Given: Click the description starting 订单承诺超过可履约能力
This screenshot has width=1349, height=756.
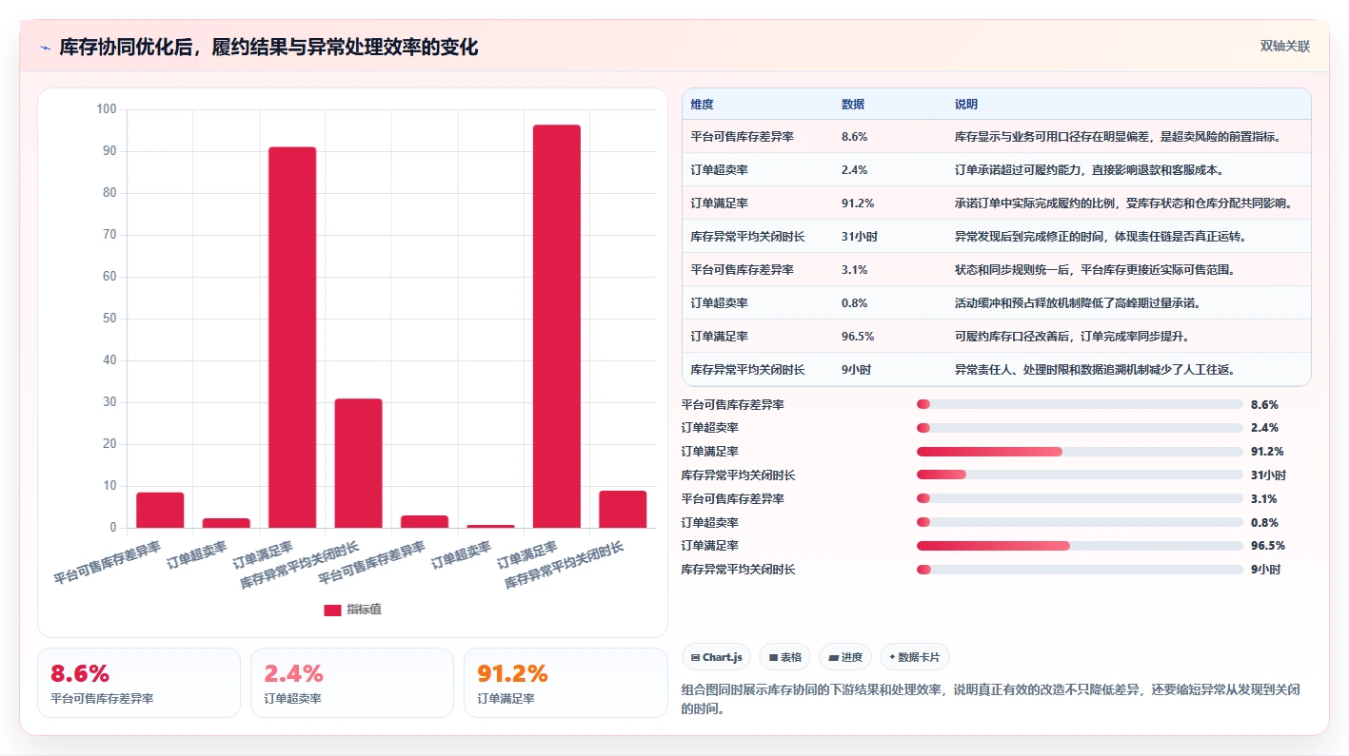Looking at the screenshot, I should (x=1091, y=170).
